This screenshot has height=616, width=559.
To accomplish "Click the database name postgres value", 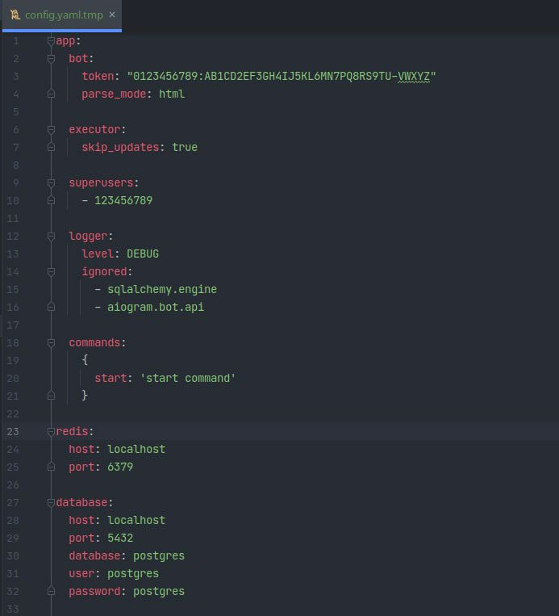I will click(x=159, y=556).
